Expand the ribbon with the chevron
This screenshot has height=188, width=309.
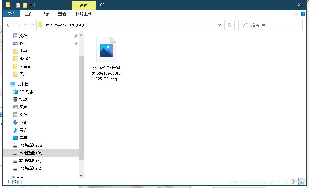tap(296, 14)
